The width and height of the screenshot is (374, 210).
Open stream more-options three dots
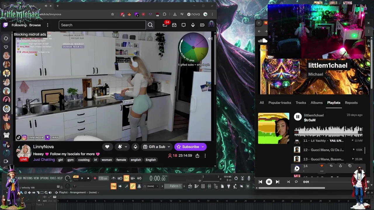click(x=205, y=156)
